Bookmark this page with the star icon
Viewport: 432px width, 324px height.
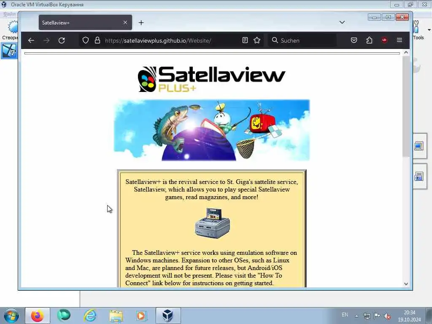point(257,40)
